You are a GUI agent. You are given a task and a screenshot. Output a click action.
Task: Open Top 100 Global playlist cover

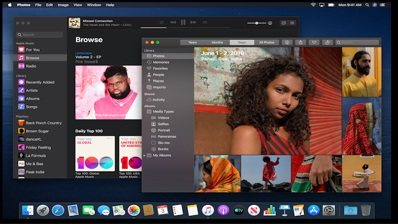(x=95, y=154)
